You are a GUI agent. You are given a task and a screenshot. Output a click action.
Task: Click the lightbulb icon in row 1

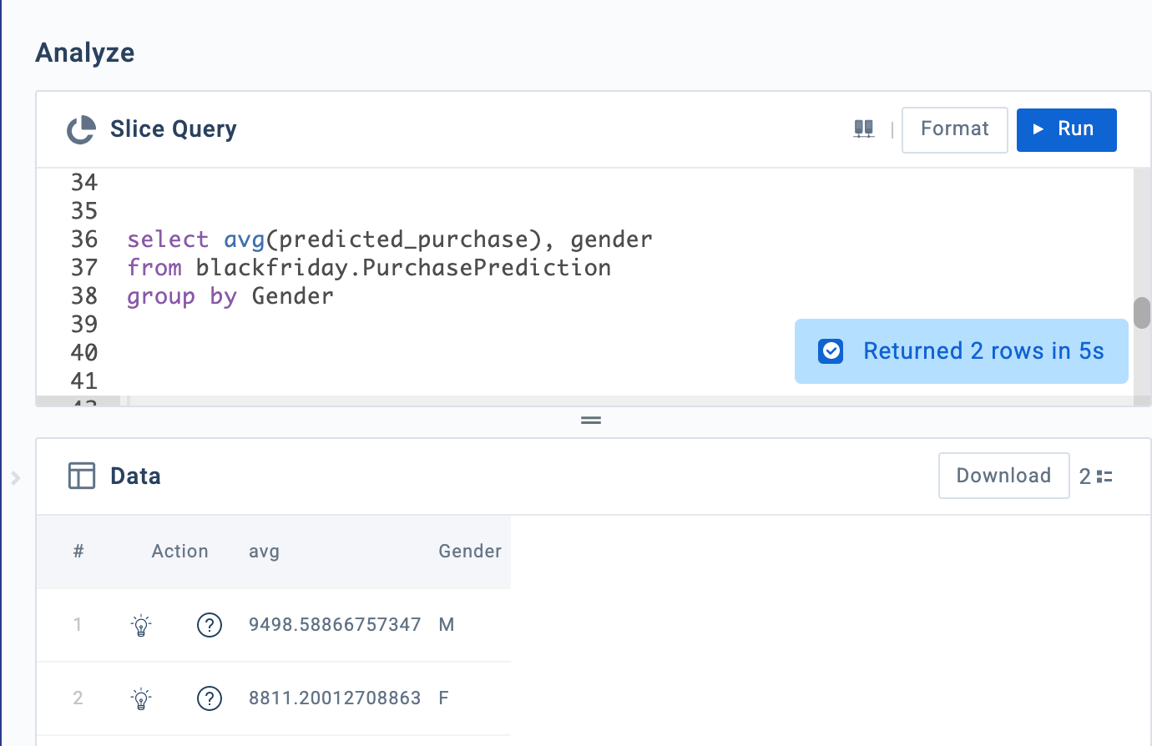(x=141, y=625)
